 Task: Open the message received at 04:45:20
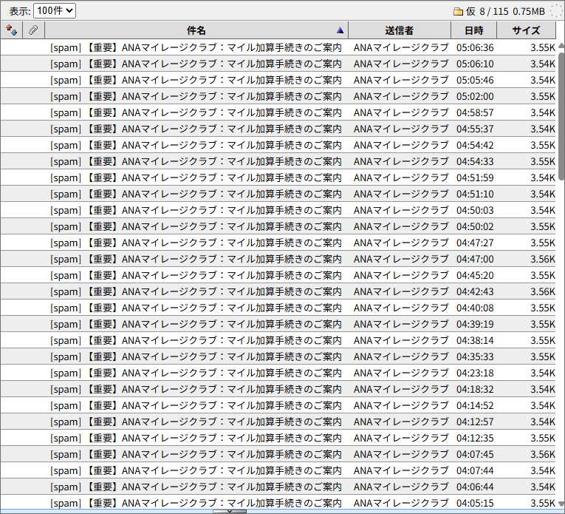click(278, 275)
